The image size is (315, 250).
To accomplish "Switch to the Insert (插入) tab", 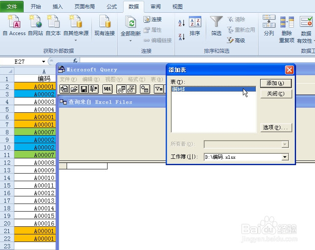I will [58, 7].
